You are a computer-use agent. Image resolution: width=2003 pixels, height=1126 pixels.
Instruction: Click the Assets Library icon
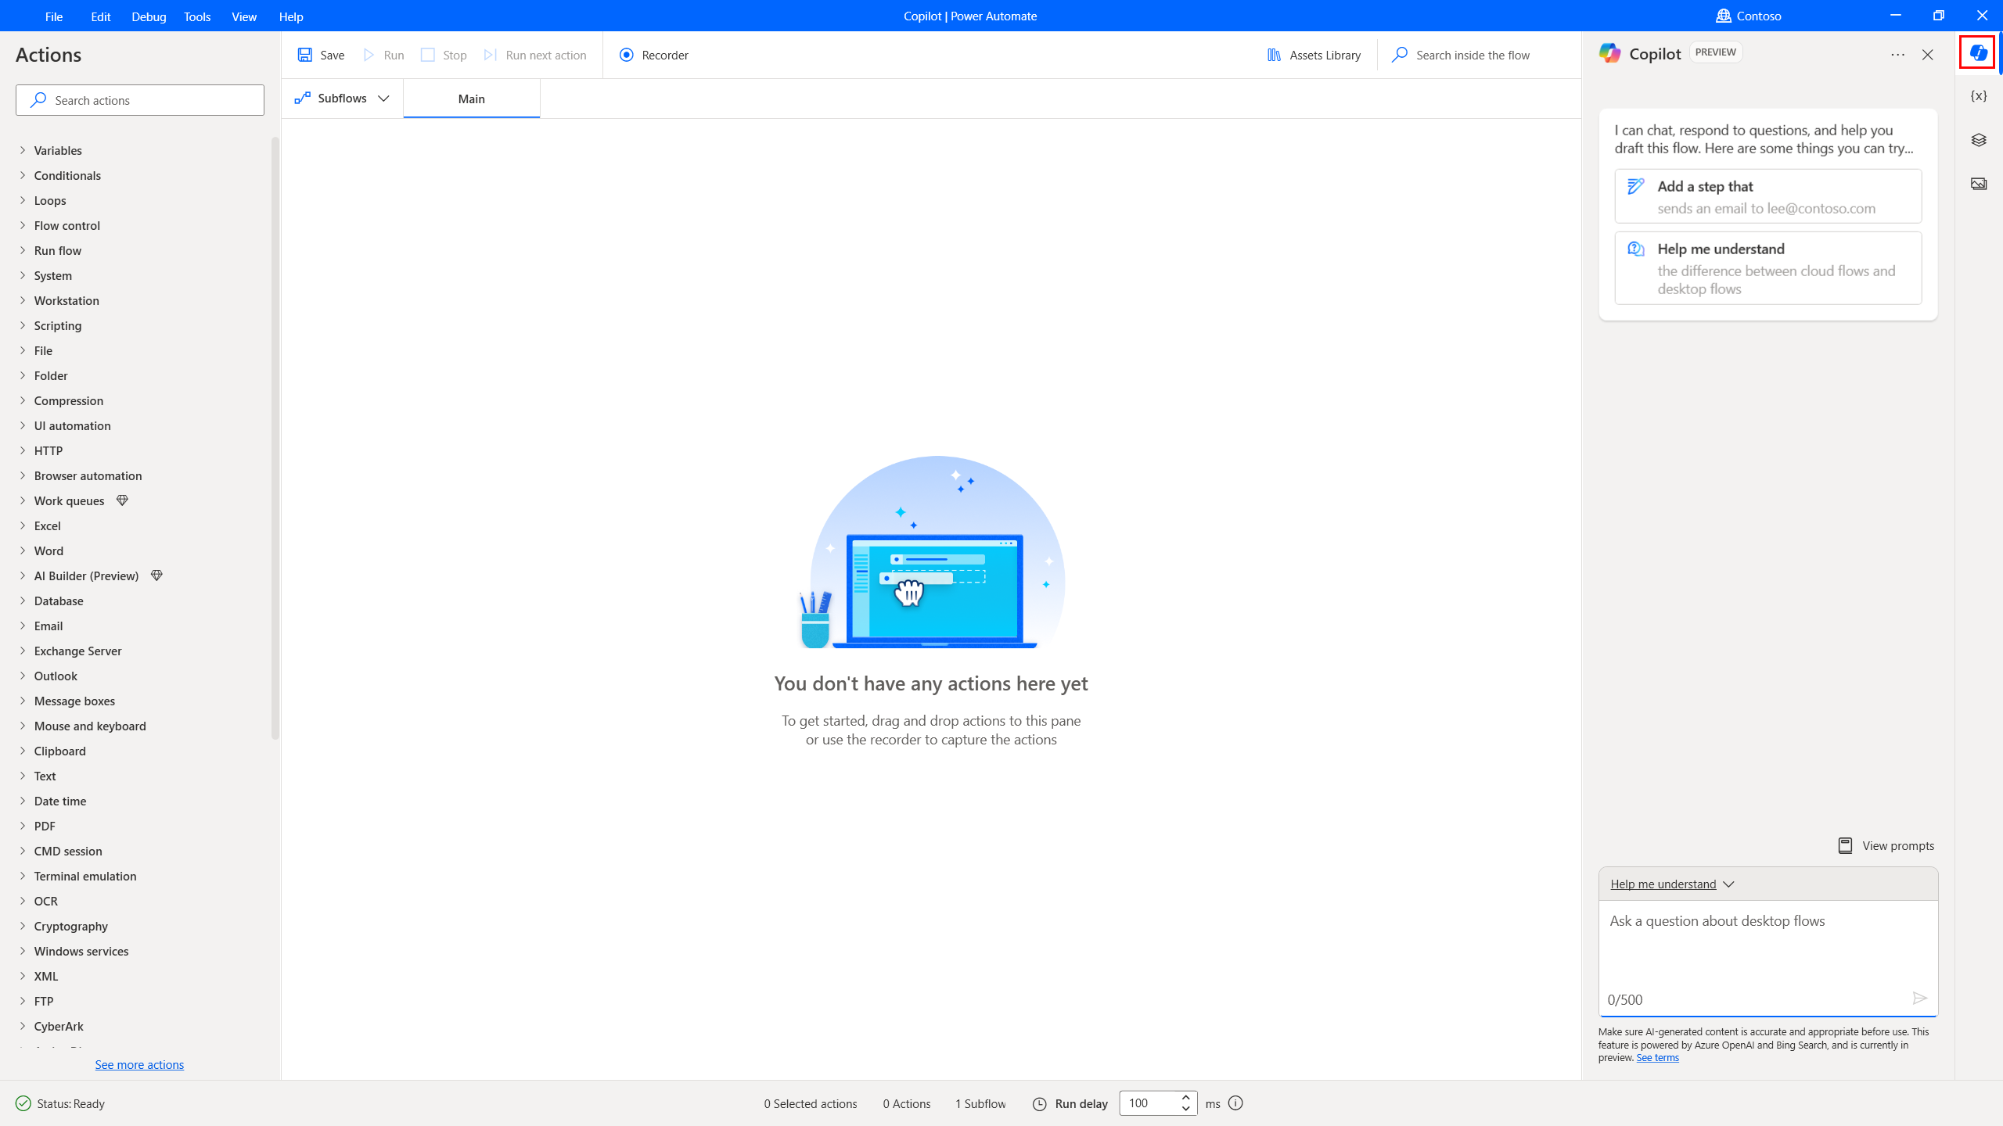pyautogui.click(x=1274, y=55)
